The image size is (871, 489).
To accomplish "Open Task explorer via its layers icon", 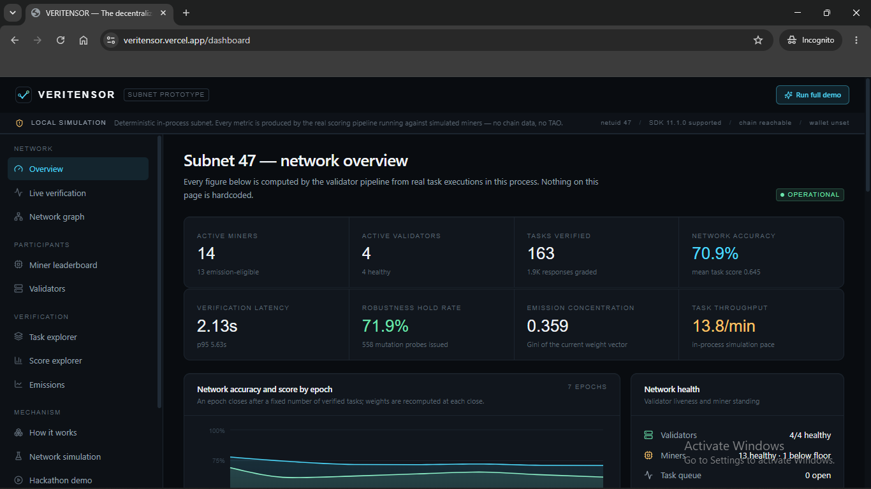I will [18, 337].
